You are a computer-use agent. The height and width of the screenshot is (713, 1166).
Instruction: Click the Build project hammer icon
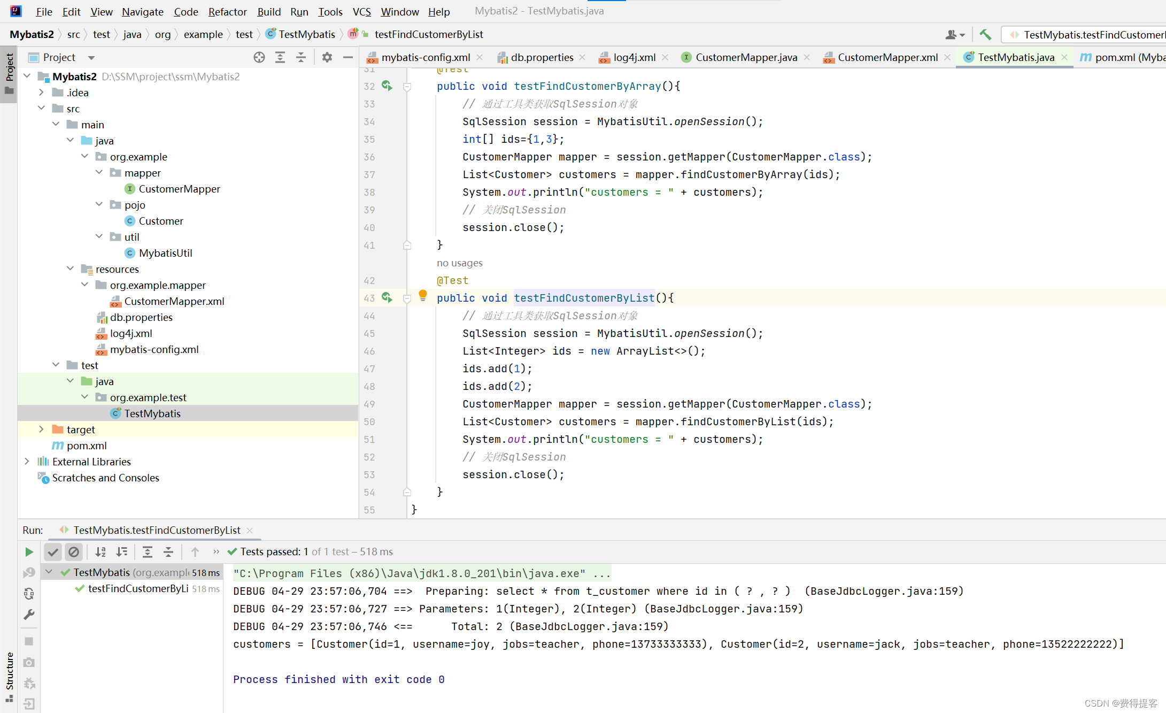985,35
